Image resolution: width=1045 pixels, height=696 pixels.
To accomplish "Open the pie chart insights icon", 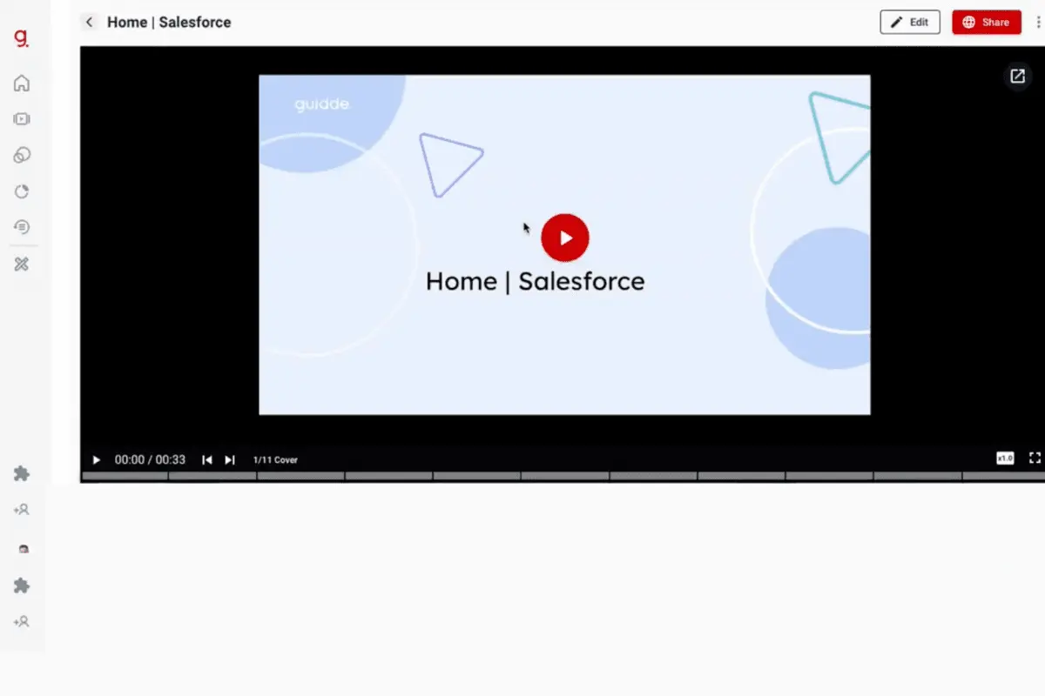I will (x=22, y=191).
